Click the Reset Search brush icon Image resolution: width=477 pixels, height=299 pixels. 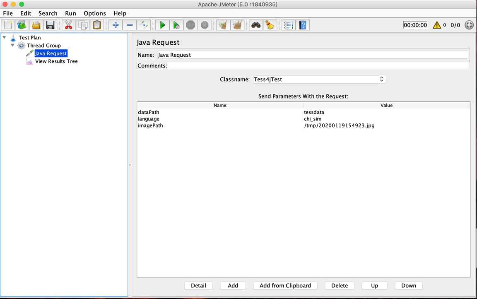click(x=270, y=25)
